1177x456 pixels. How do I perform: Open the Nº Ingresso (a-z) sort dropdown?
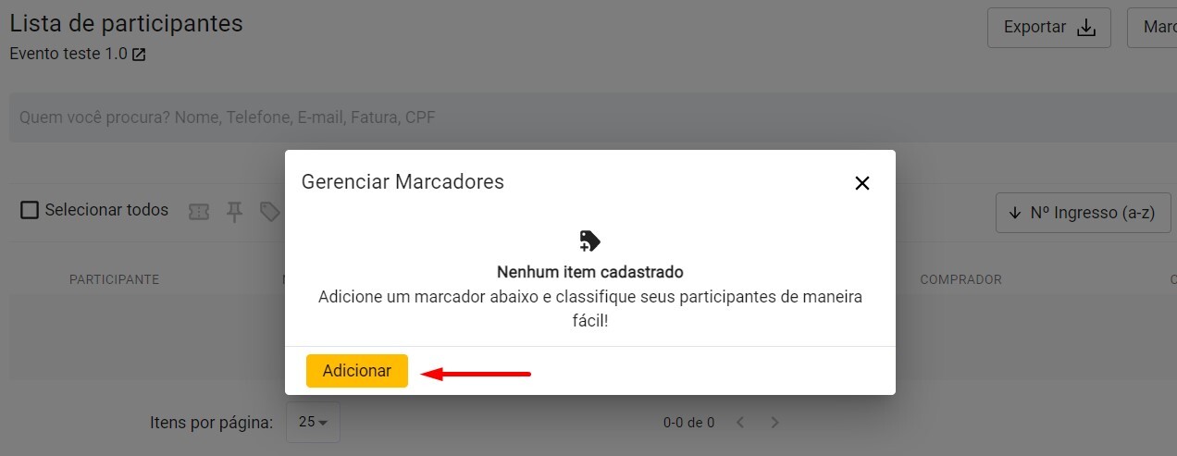(x=1084, y=213)
